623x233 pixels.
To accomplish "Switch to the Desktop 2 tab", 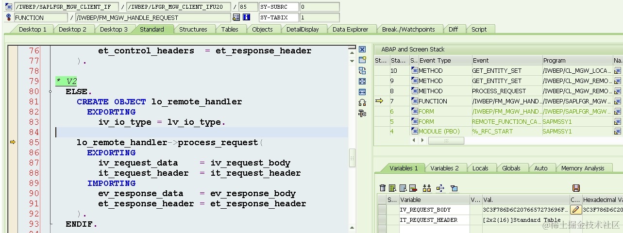I will (x=72, y=29).
